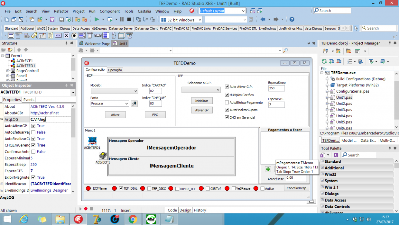Toggle AutoAtivarGP True in Object Inspector
399x225 pixels.
[x=33, y=126]
